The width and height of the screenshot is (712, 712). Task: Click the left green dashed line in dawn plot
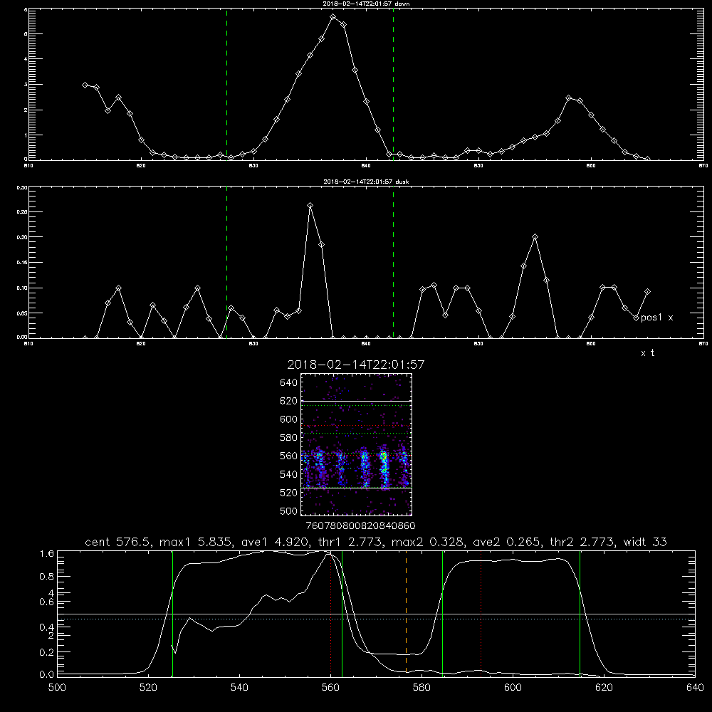click(226, 84)
